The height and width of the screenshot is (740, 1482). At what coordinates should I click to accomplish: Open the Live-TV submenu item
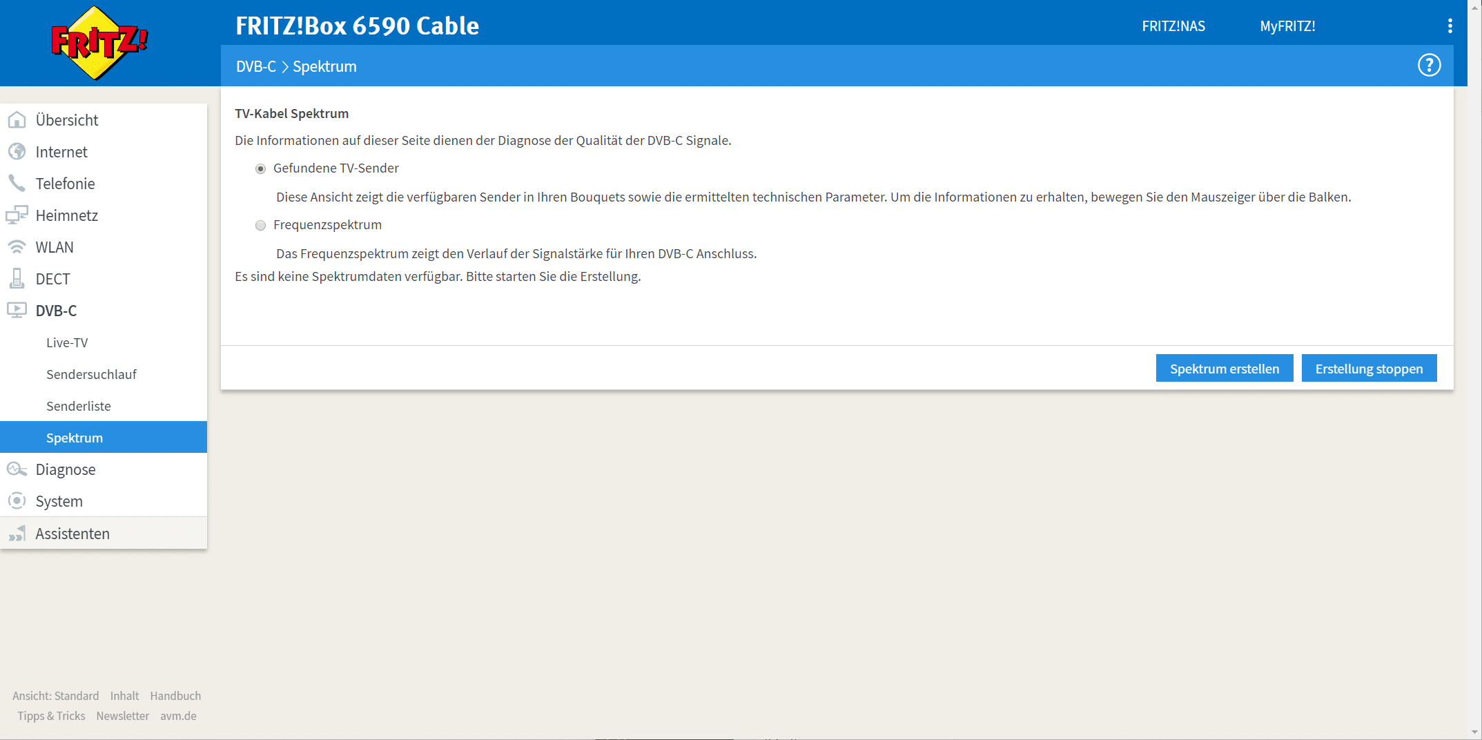[67, 342]
